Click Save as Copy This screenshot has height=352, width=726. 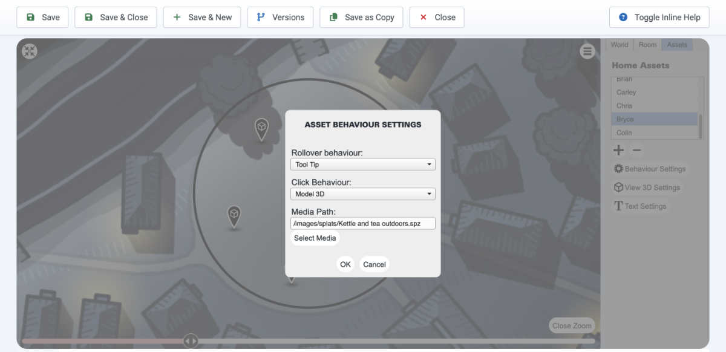[361, 18]
